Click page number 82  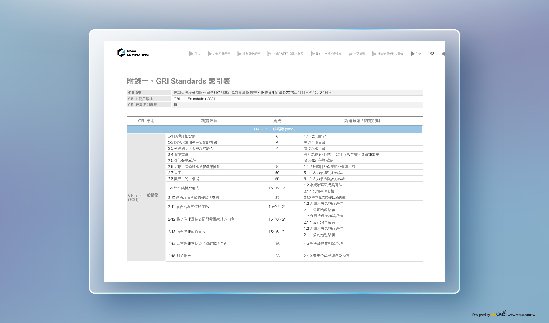click(432, 54)
